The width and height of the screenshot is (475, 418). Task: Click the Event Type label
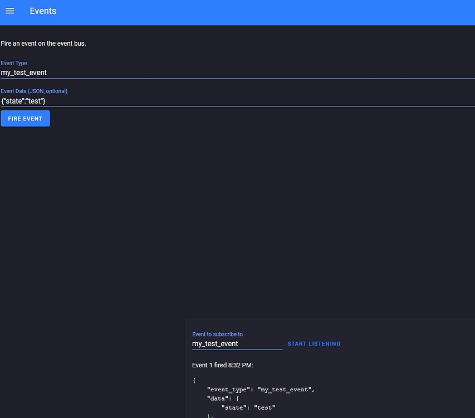coord(13,63)
